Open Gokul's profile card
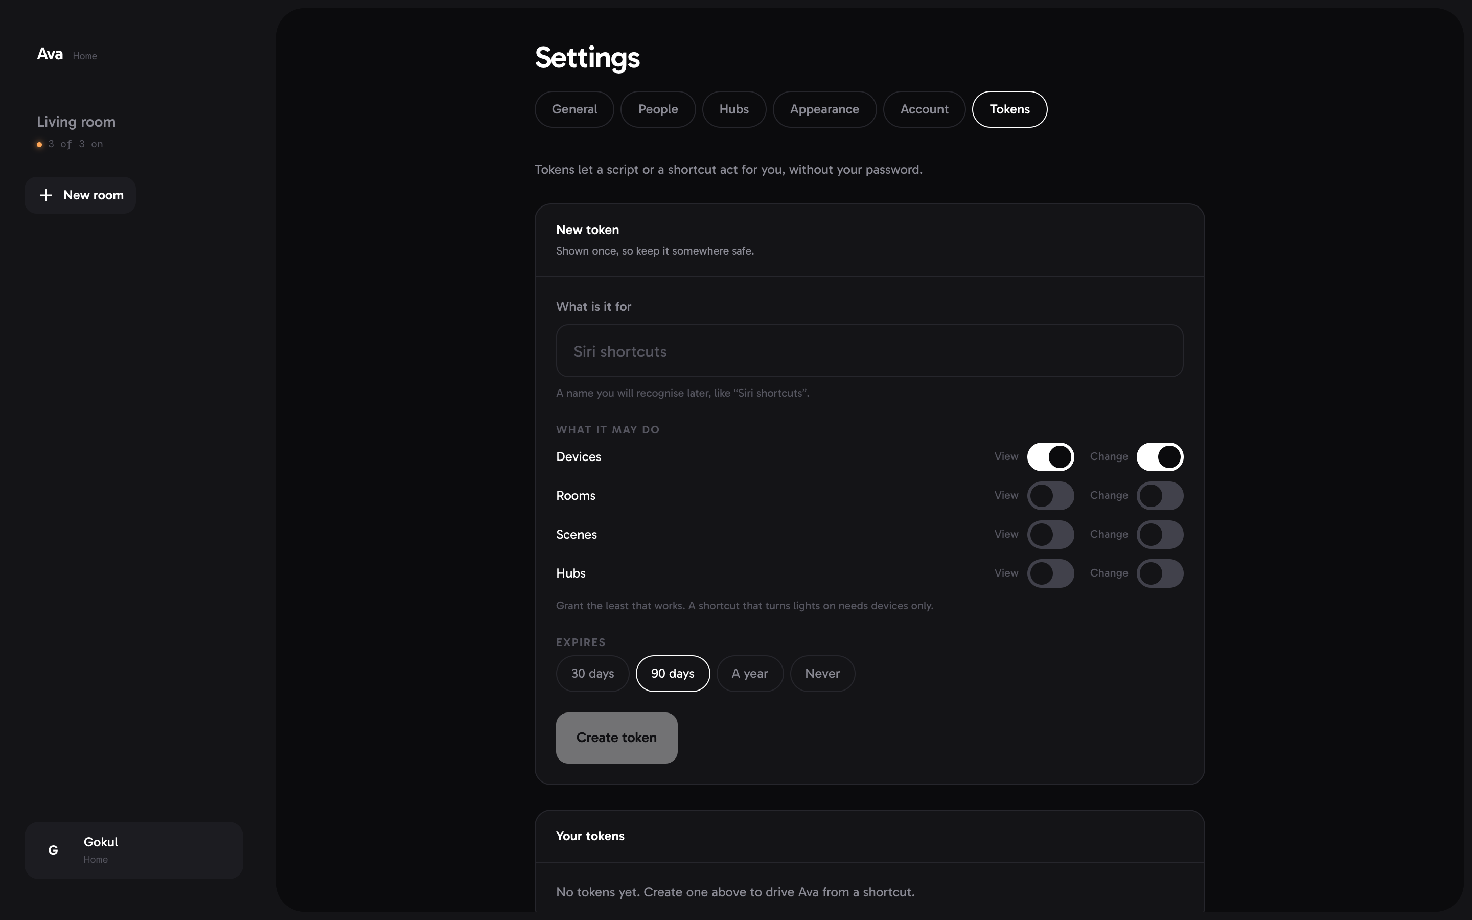The image size is (1472, 920). pos(134,850)
